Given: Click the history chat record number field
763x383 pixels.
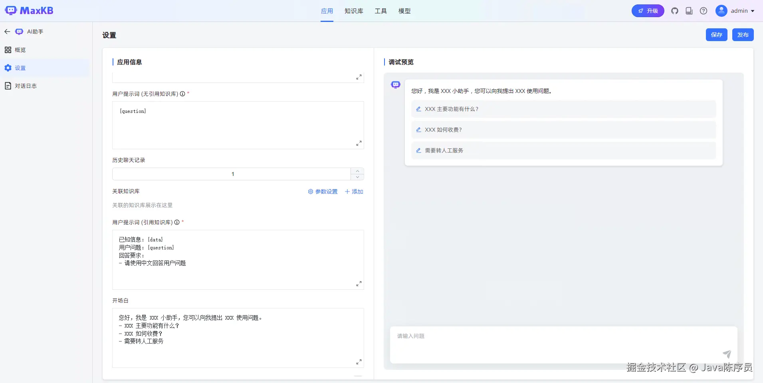Looking at the screenshot, I should (232, 174).
